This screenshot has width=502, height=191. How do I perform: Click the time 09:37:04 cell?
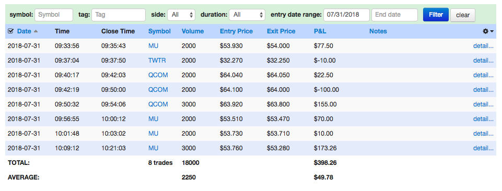coord(67,61)
